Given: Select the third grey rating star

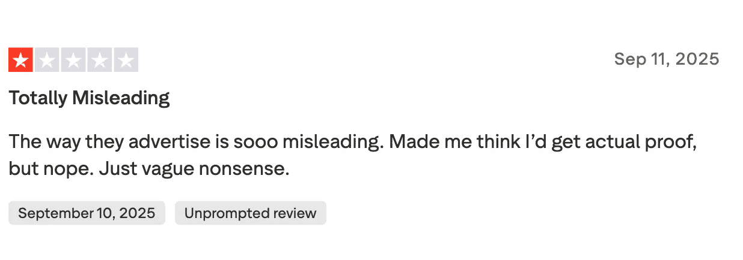Looking at the screenshot, I should click(x=73, y=60).
